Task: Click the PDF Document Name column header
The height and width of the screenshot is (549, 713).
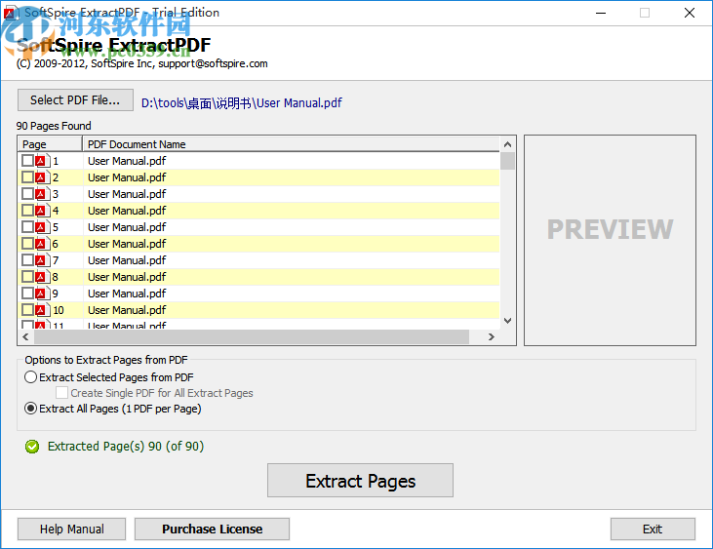Action: click(x=291, y=144)
